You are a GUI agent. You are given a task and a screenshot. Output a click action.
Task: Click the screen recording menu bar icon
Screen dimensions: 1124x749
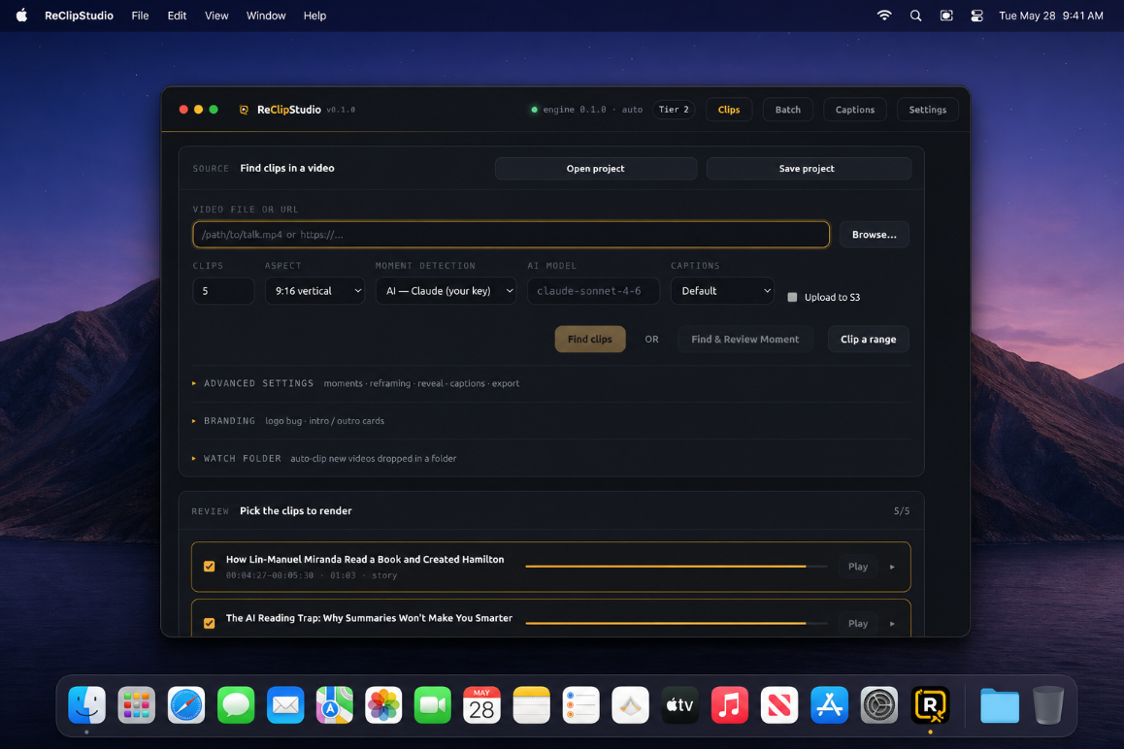pos(946,16)
